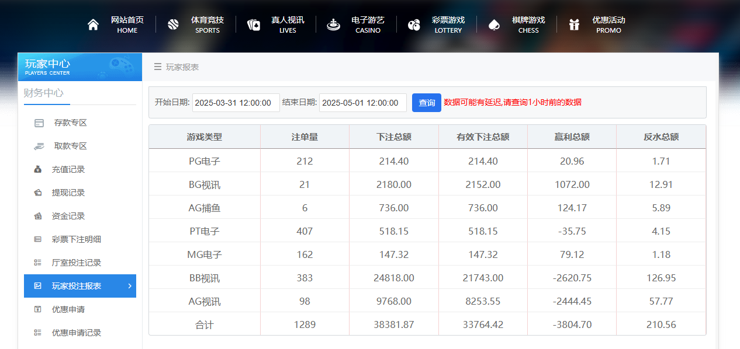Select the basketball icon for 体育竞技 SPORTS
The image size is (740, 349).
[x=172, y=23]
